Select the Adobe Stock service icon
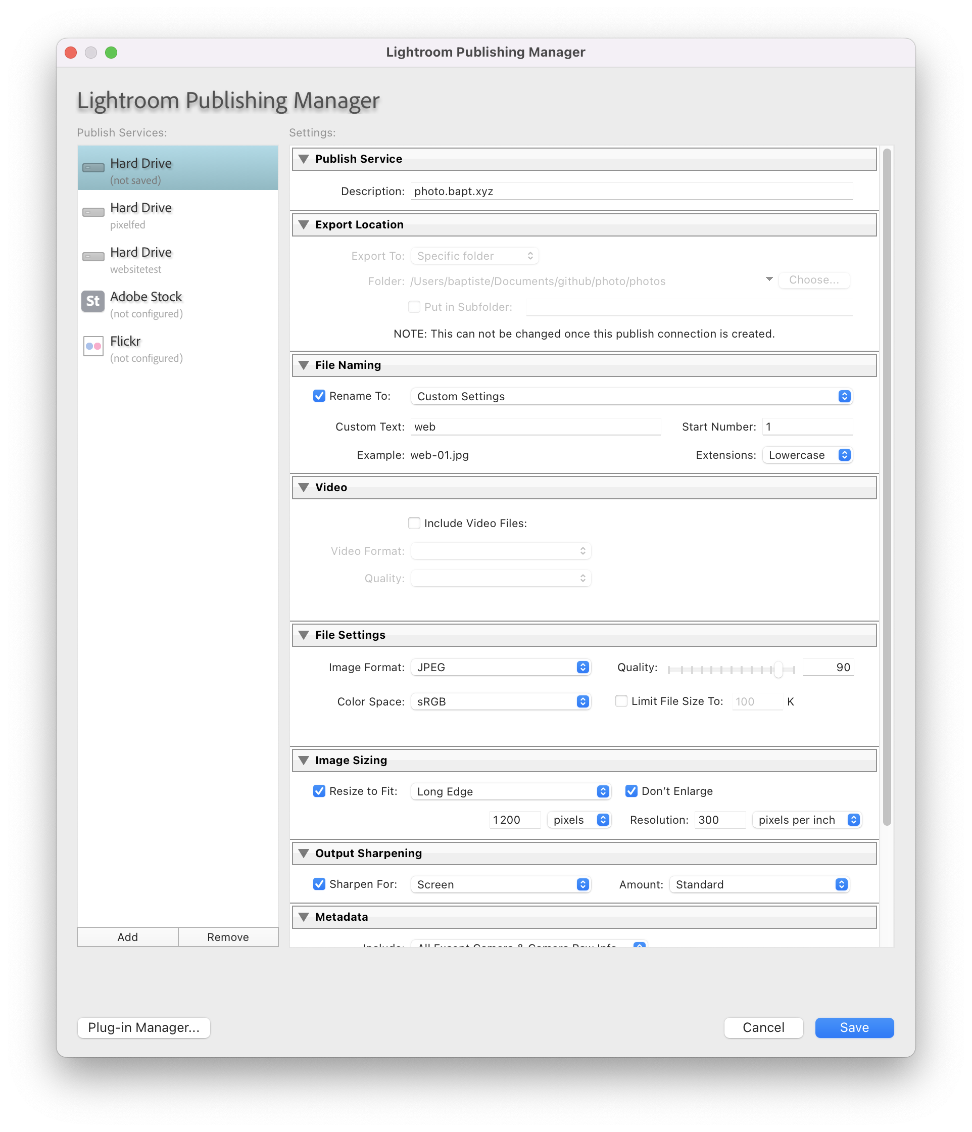 (93, 301)
